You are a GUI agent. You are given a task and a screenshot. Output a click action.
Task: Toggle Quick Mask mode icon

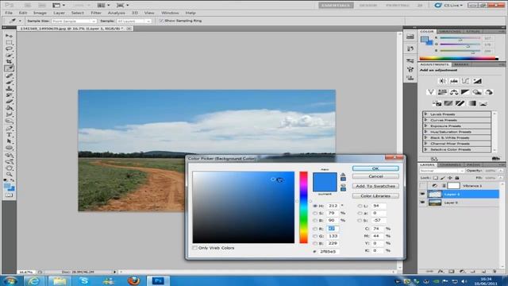[9, 195]
